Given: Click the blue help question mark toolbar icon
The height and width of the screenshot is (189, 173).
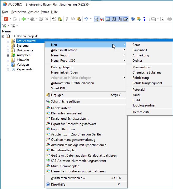Looking at the screenshot, I should click(133, 19).
